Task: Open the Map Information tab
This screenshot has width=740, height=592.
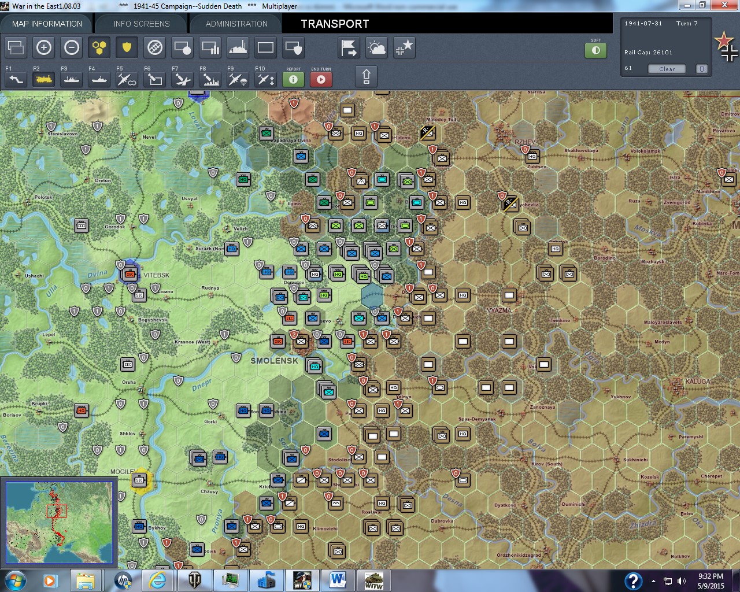Action: (47, 24)
